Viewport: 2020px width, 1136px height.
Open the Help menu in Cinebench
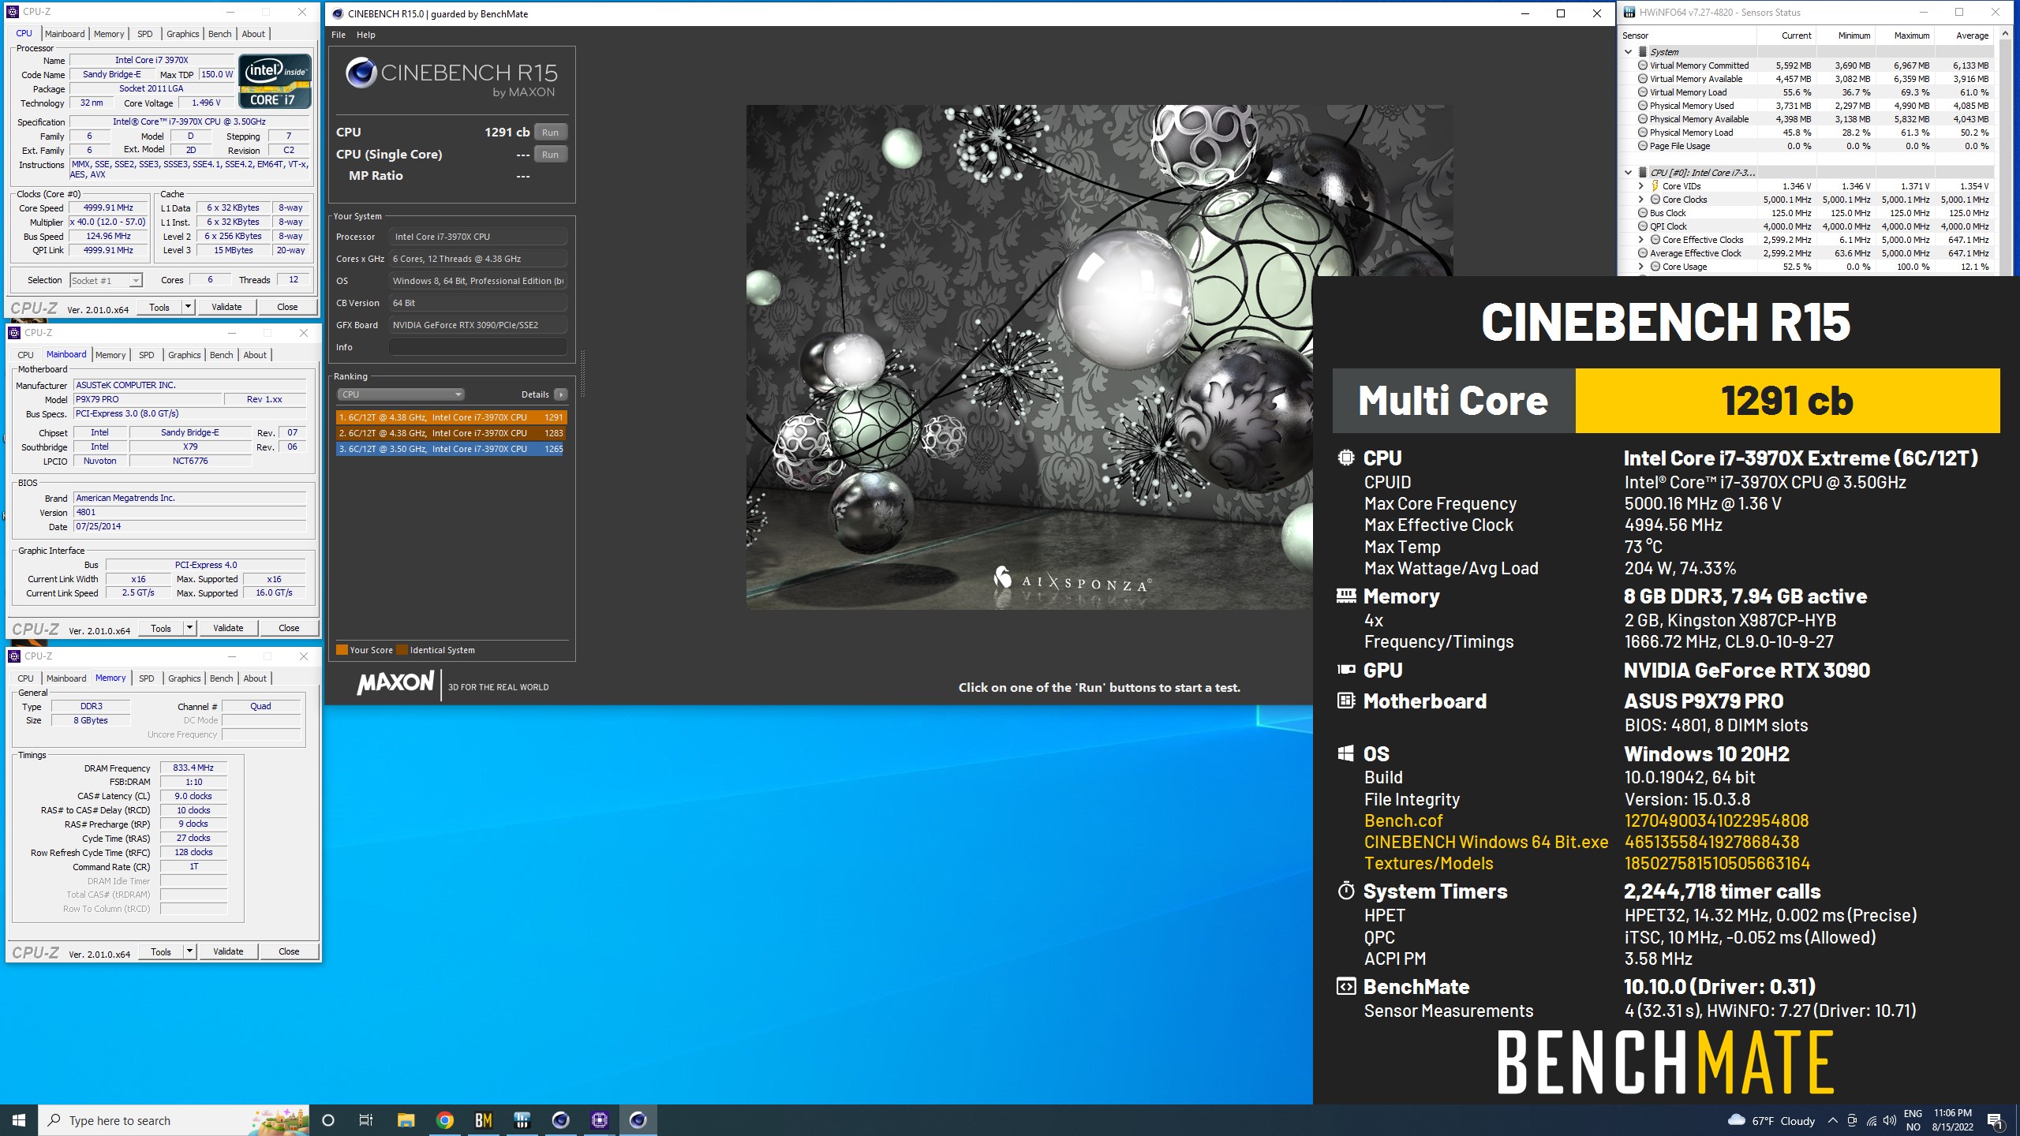[366, 35]
